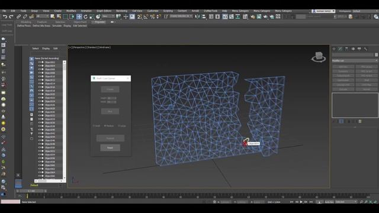Open the Create Selection Set dropdown
Image resolution: width=379 pixels, height=213 pixels.
coord(181,16)
